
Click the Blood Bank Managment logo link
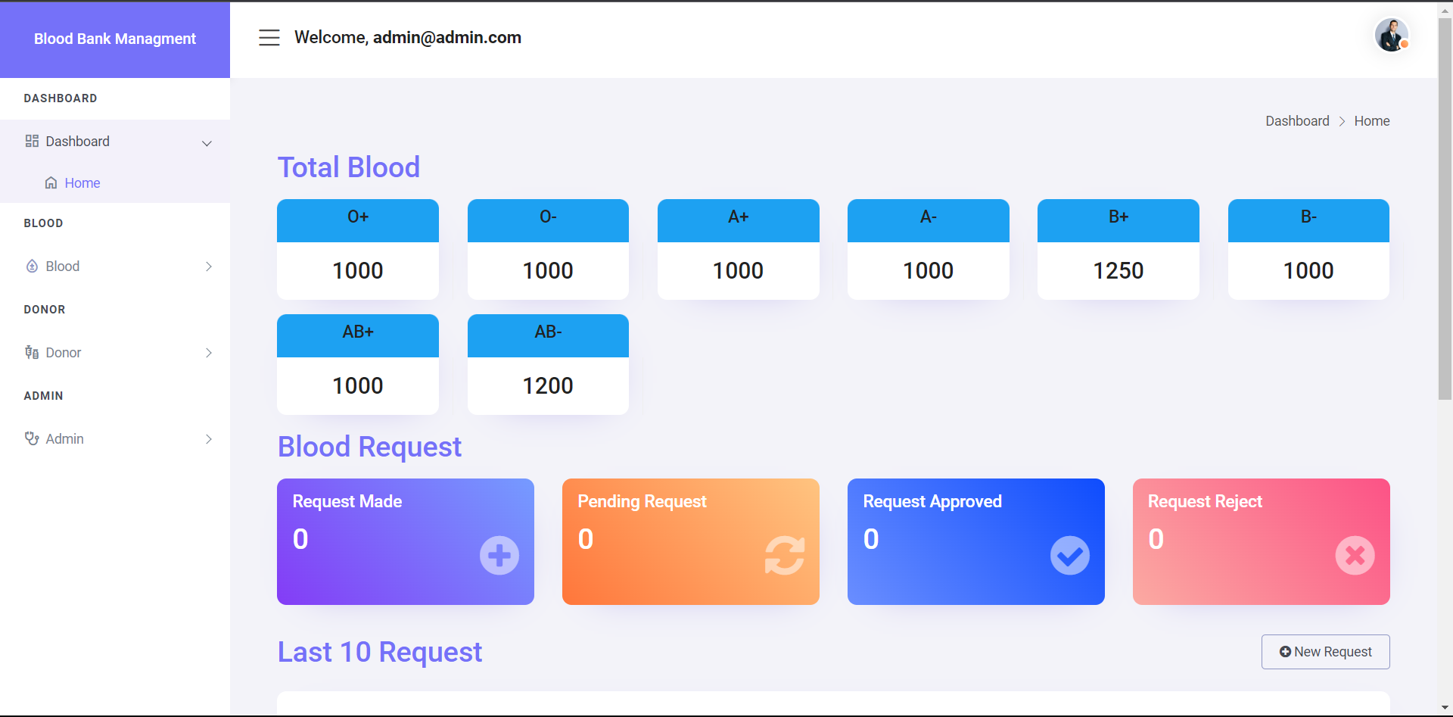click(x=115, y=39)
